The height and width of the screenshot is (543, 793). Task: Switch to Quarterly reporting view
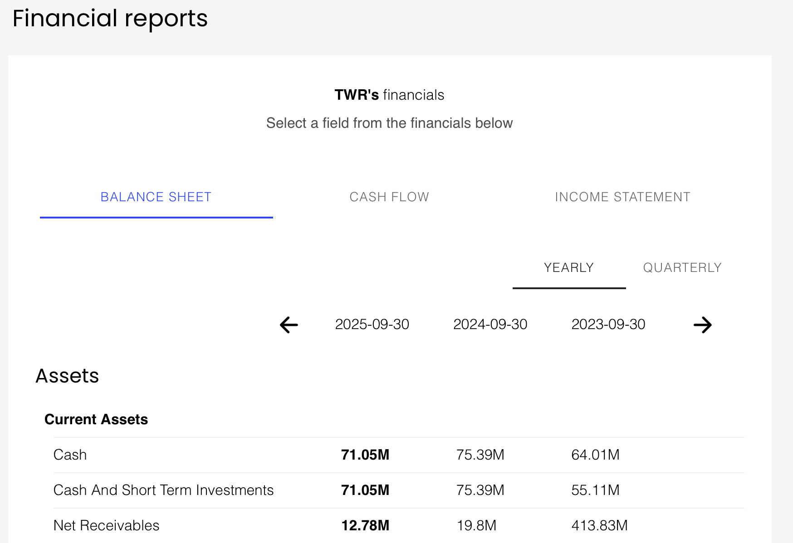click(682, 268)
